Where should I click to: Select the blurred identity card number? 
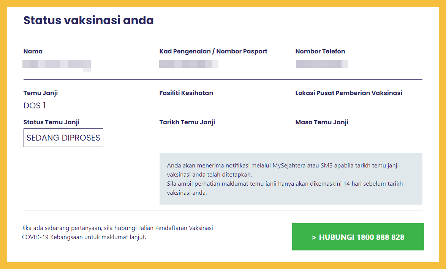pyautogui.click(x=188, y=64)
